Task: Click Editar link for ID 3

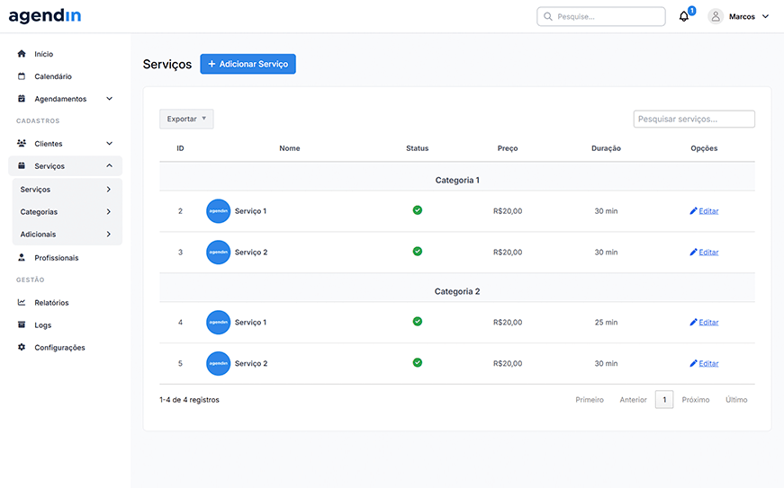Action: tap(708, 252)
